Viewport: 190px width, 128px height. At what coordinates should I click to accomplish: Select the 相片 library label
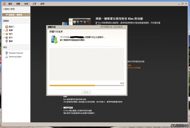pyautogui.click(x=11, y=34)
